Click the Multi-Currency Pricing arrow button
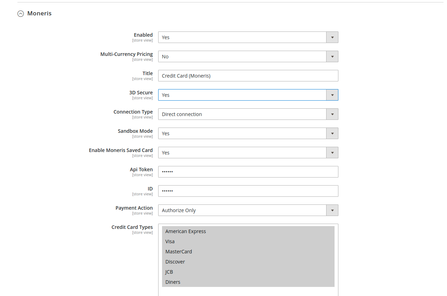Viewport: 447px width, 296px height. pyautogui.click(x=332, y=57)
